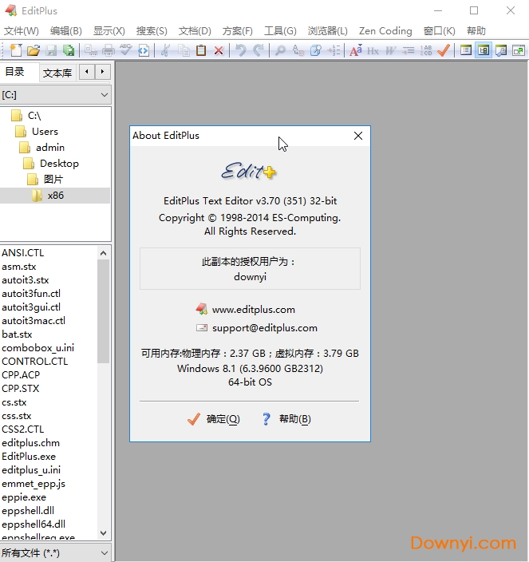
Task: Open the font Aa toolbar icon
Action: tap(356, 50)
